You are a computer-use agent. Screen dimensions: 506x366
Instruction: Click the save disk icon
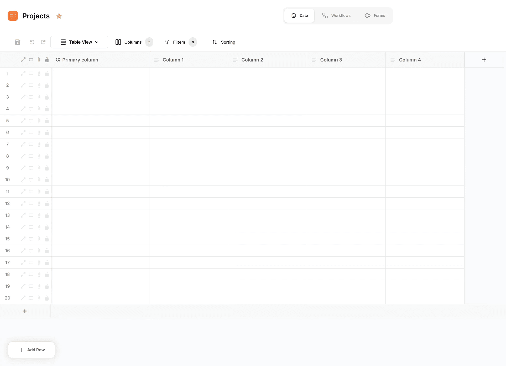tap(18, 42)
